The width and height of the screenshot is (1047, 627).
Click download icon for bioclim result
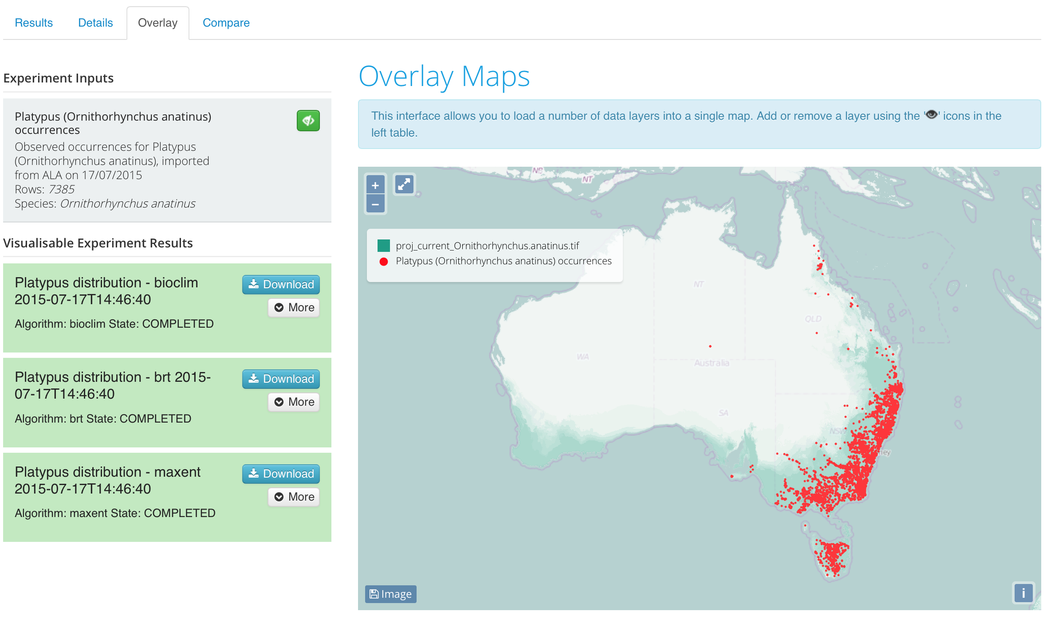coord(254,284)
